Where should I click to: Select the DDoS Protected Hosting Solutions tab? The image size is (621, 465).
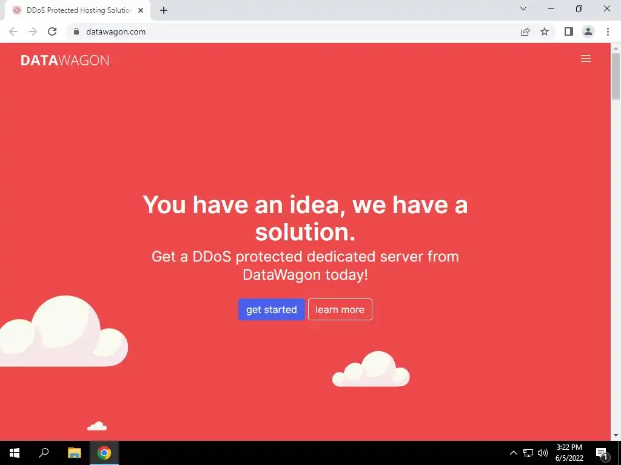[x=77, y=10]
